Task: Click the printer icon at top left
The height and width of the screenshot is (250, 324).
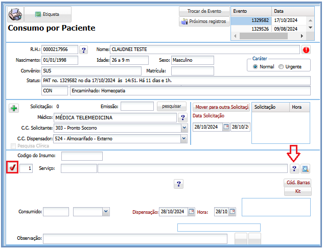Action: click(15, 14)
